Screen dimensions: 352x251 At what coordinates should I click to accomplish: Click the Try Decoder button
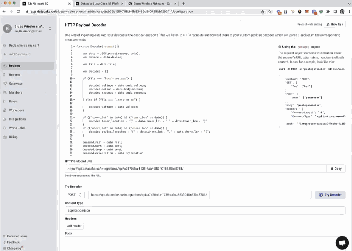(330, 195)
